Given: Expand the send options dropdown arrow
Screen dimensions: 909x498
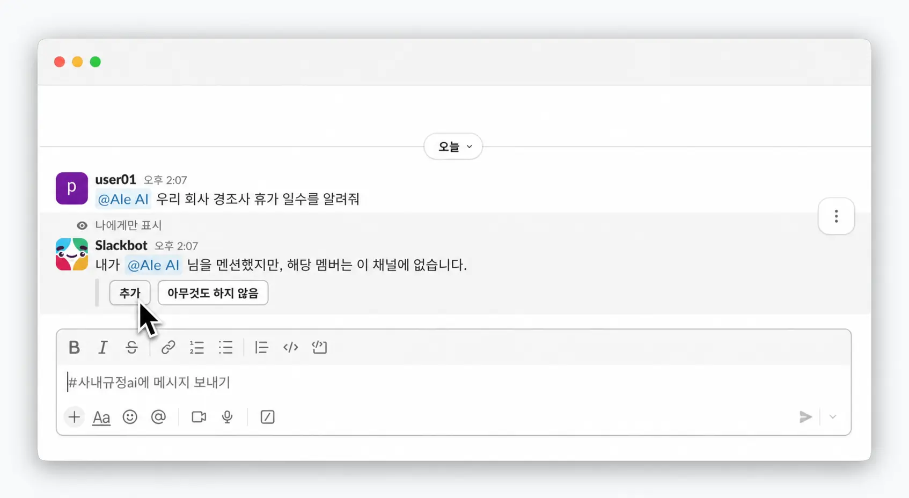Looking at the screenshot, I should pyautogui.click(x=833, y=417).
